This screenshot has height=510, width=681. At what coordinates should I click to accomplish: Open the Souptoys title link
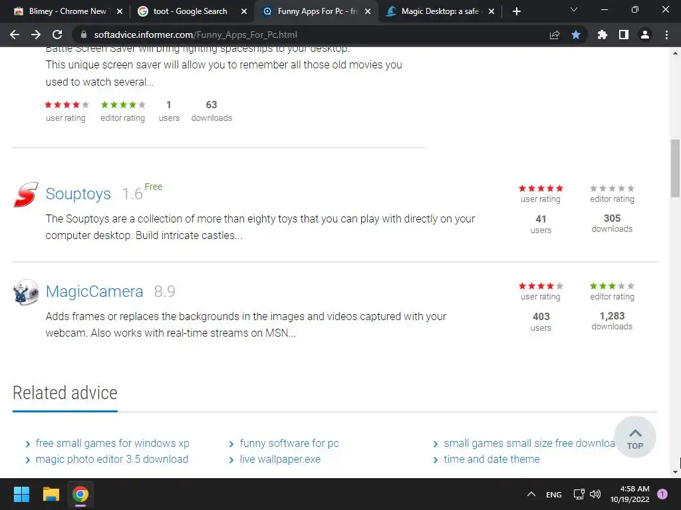click(78, 194)
